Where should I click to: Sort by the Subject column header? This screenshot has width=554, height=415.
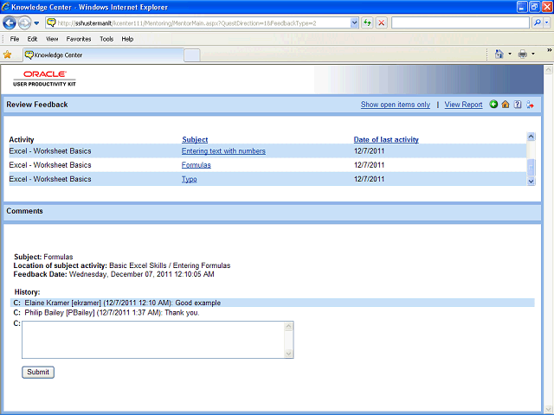pos(195,139)
